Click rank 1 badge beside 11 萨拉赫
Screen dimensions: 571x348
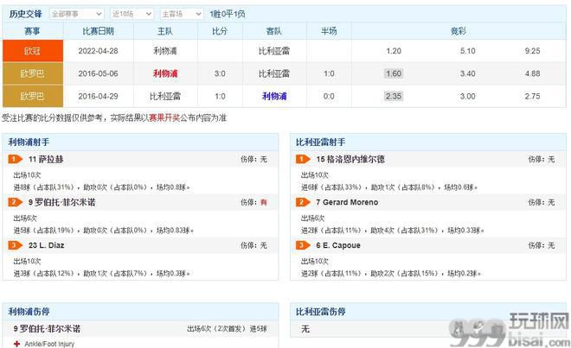pos(16,159)
